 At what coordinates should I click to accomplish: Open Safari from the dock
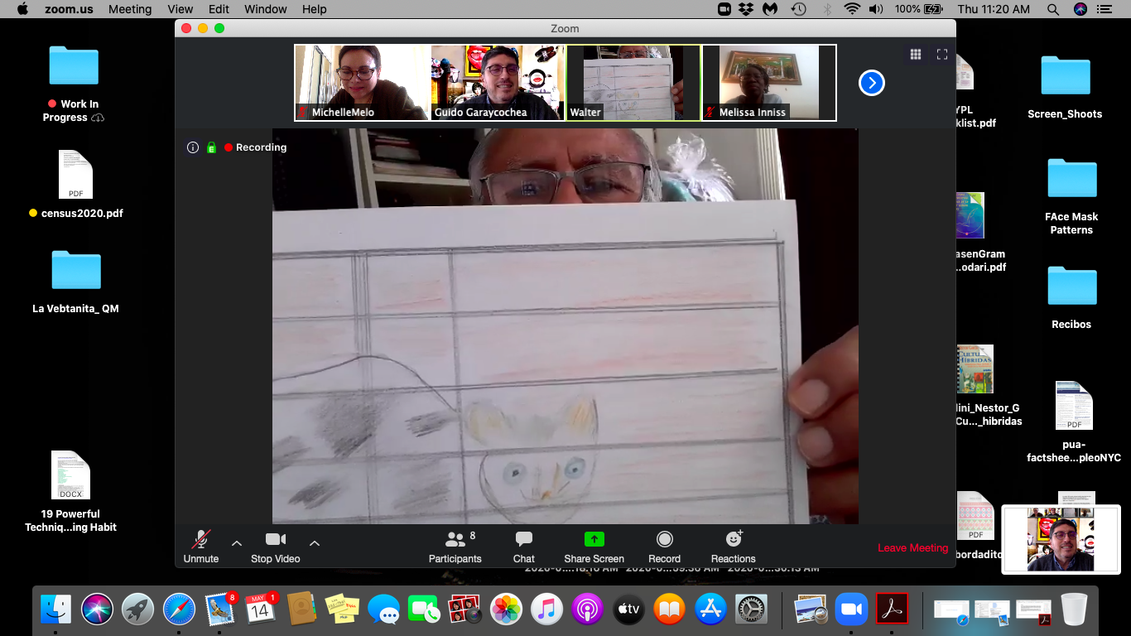pyautogui.click(x=179, y=610)
